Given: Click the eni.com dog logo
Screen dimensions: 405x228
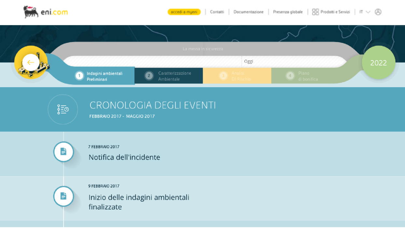Looking at the screenshot, I should click(x=31, y=12).
